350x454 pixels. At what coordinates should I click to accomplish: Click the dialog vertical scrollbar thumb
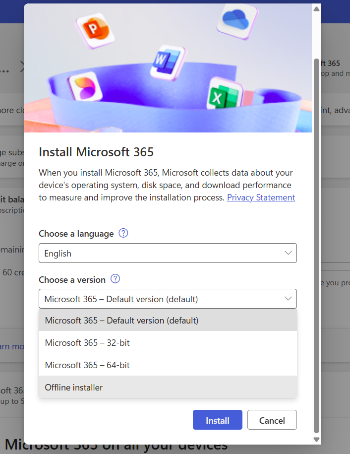[x=316, y=246]
